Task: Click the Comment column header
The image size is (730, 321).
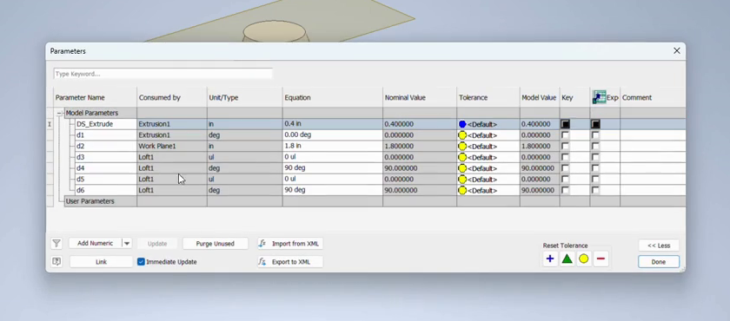Action: point(653,97)
